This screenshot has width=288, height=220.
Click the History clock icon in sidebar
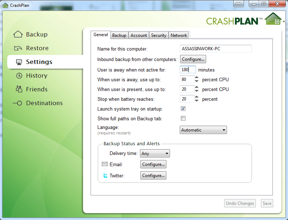tap(19, 76)
